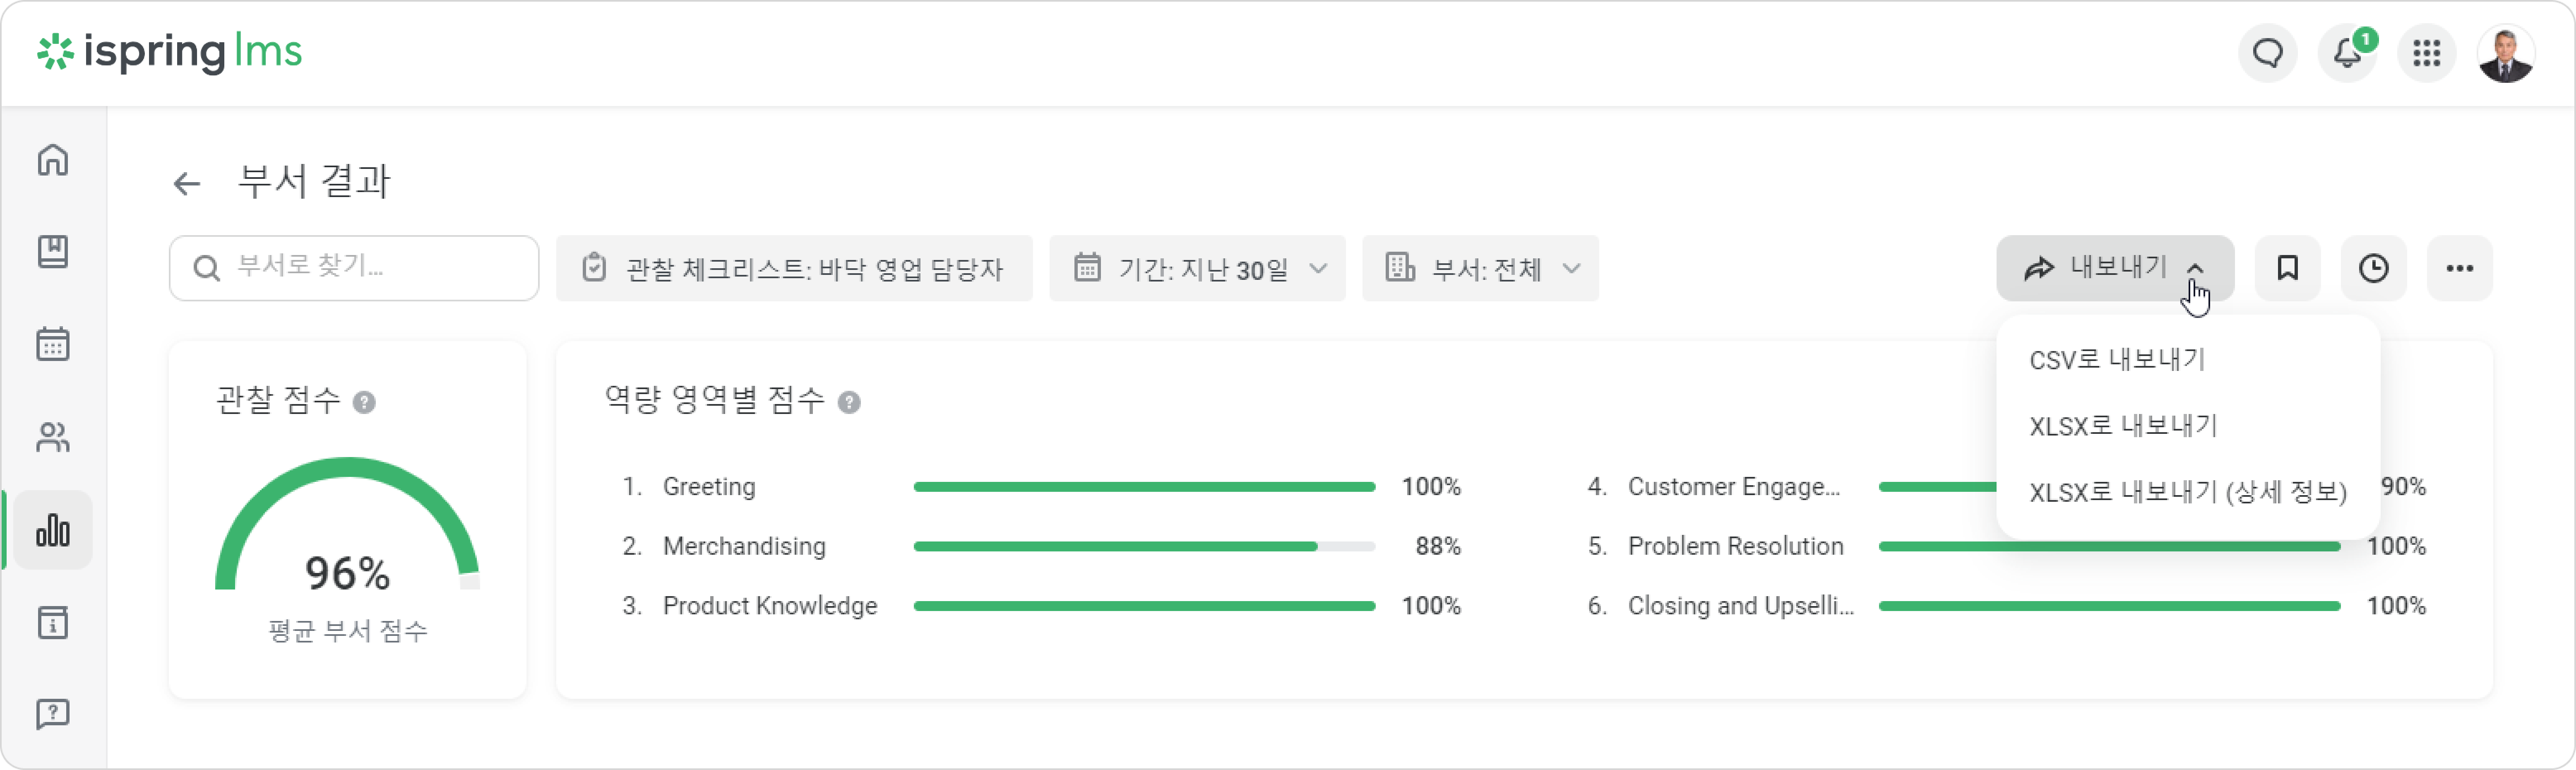Open the apps grid launcher icon
The width and height of the screenshot is (2576, 770).
click(x=2426, y=53)
